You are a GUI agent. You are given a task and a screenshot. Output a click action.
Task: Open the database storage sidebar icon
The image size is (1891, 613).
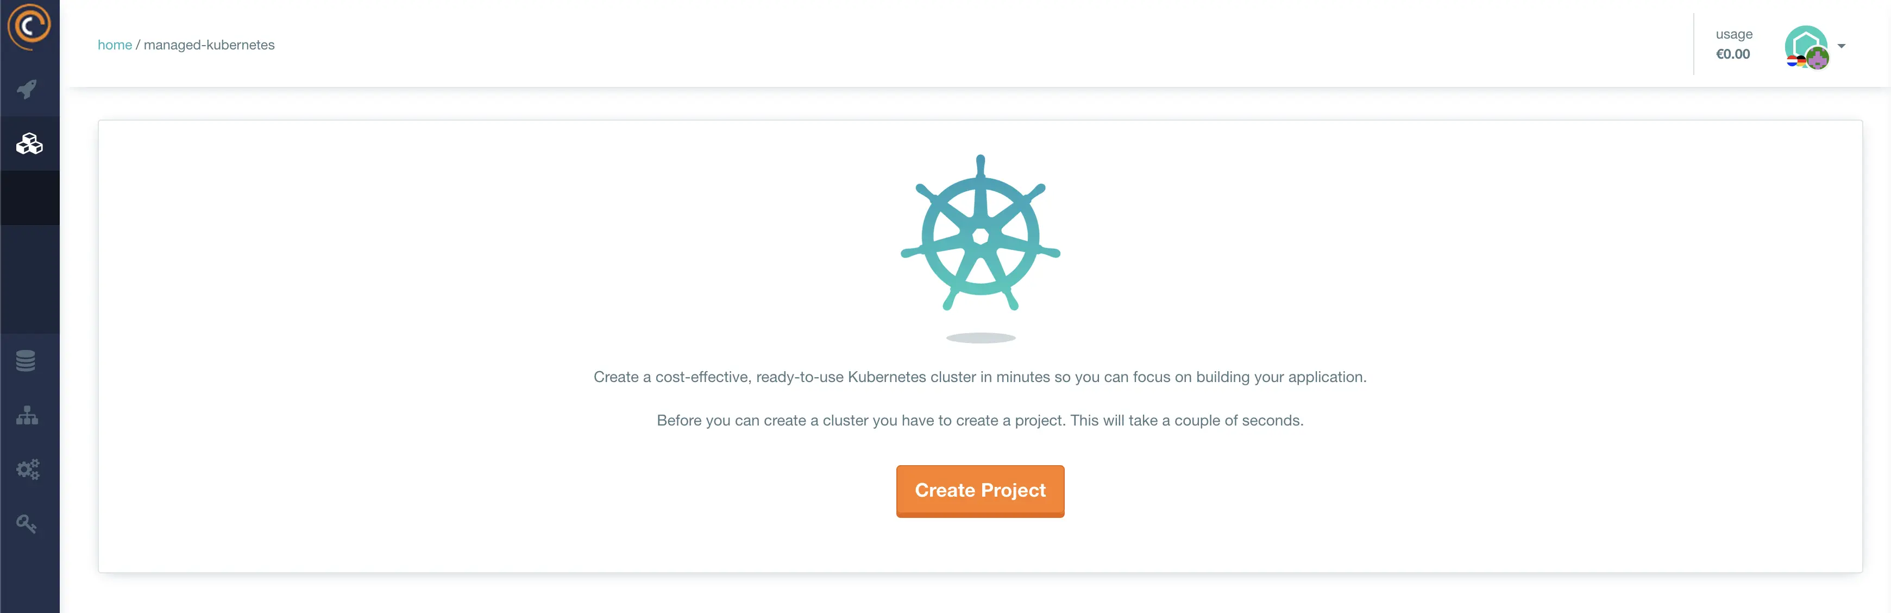click(x=26, y=360)
